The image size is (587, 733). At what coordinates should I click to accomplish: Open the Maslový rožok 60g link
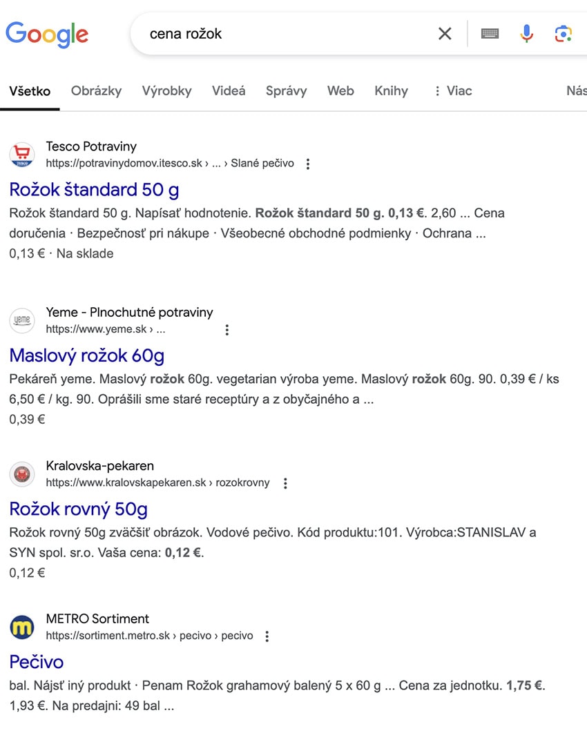(x=86, y=355)
